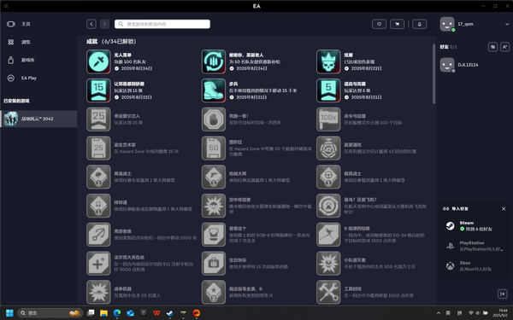Click the skull burst 500 kills icon
This screenshot has width=513, height=320.
point(328,263)
